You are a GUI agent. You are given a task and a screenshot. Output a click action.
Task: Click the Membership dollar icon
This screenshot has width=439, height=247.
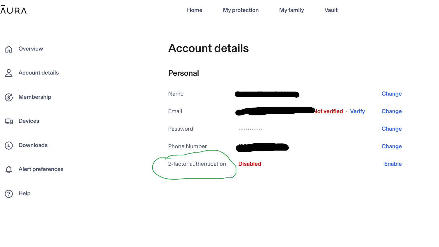click(9, 97)
